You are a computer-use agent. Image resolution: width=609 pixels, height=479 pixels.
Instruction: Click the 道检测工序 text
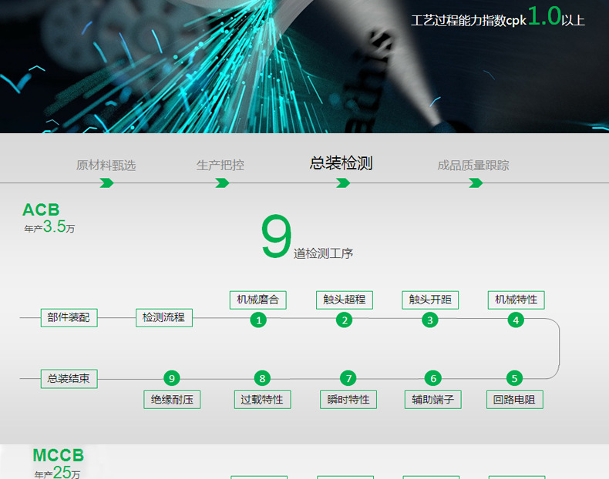point(323,253)
